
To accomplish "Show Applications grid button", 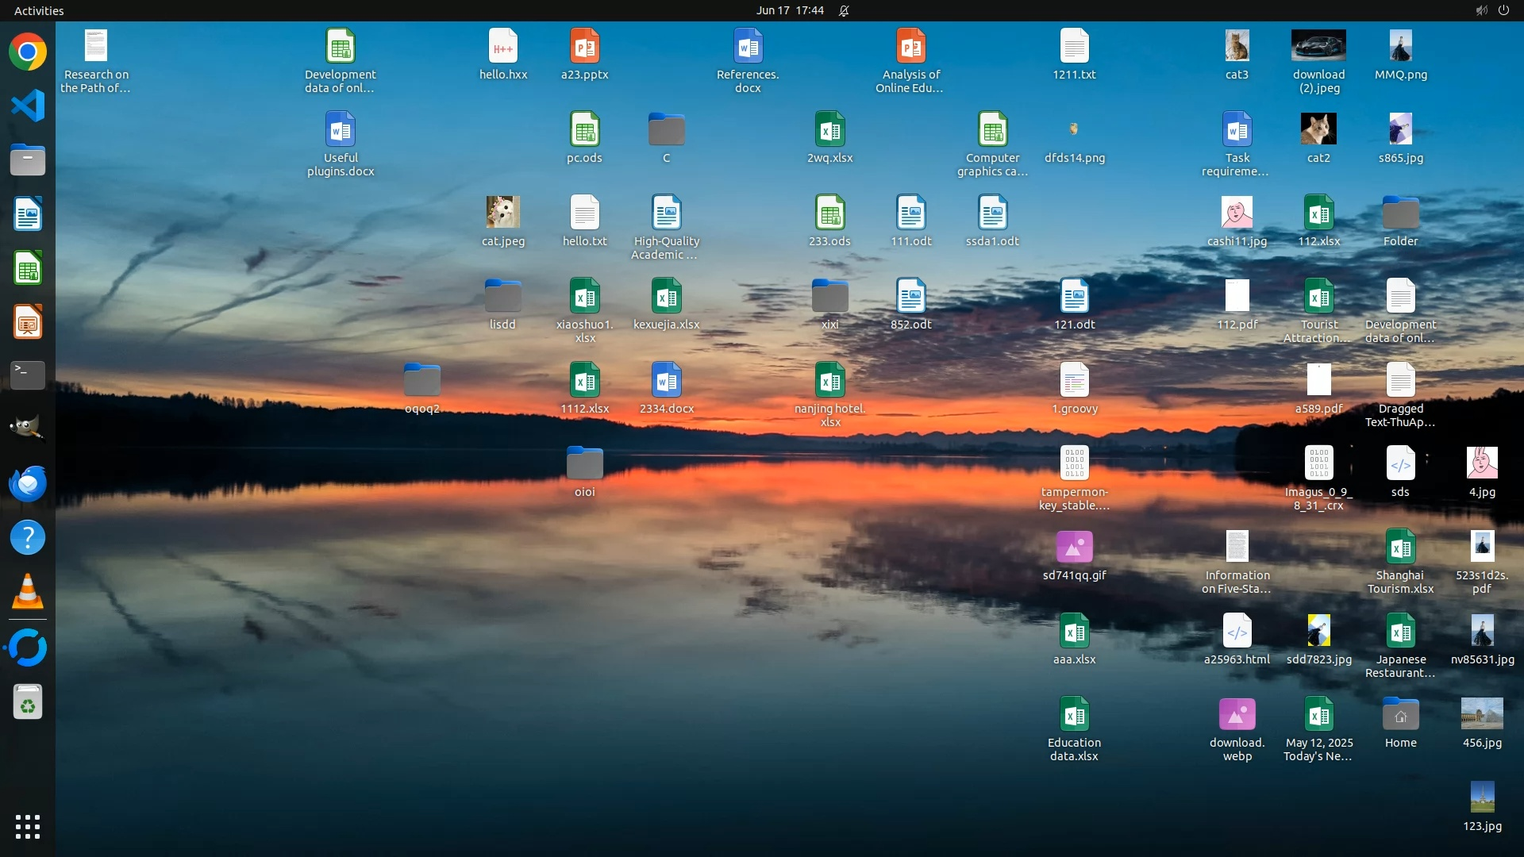I will coord(28,827).
